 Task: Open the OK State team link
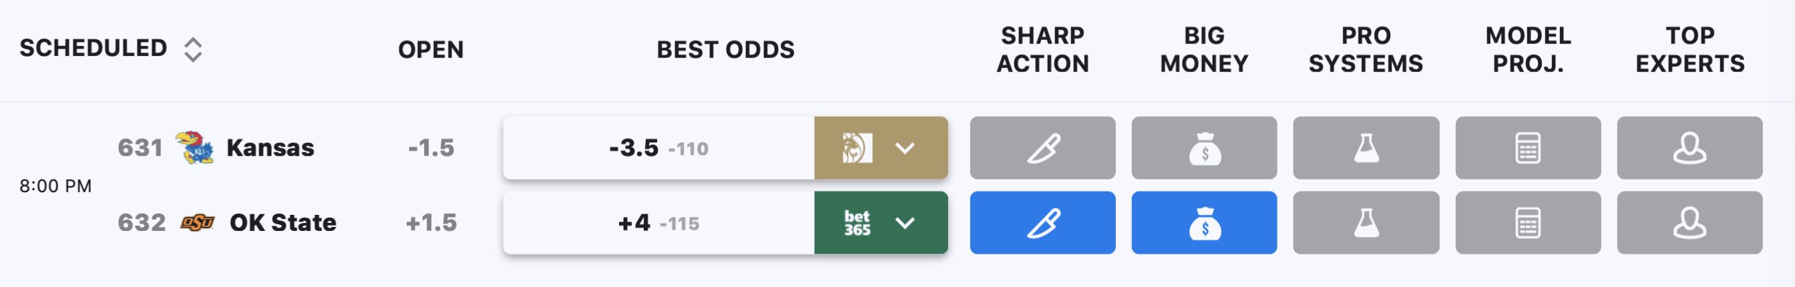283,223
